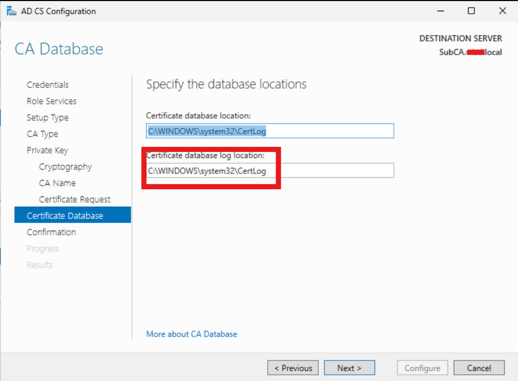Navigate to the CA Name sub-step
This screenshot has height=381, width=518.
coord(57,183)
